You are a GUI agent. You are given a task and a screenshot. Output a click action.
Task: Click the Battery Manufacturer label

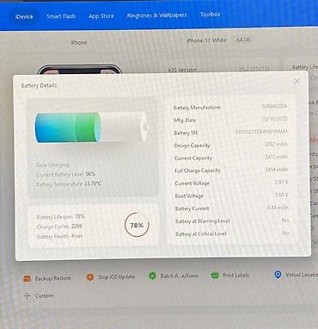(x=197, y=108)
